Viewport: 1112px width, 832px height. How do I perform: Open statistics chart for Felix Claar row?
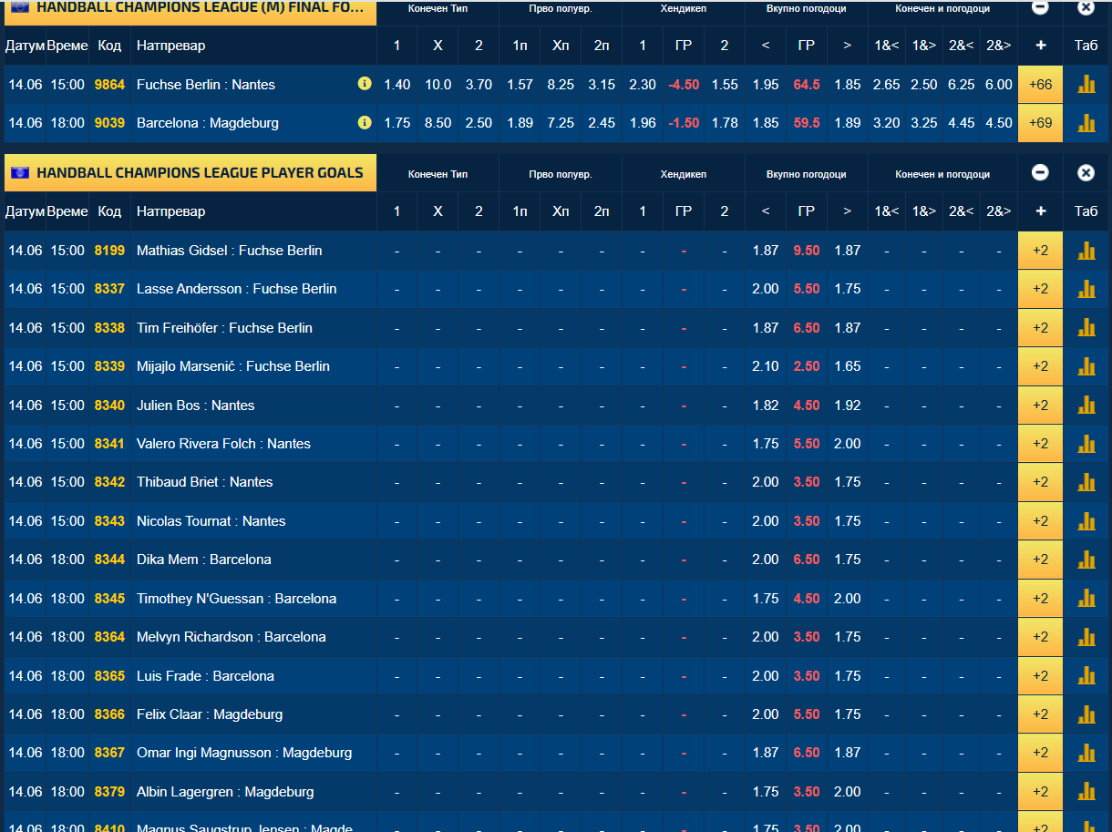coord(1086,714)
